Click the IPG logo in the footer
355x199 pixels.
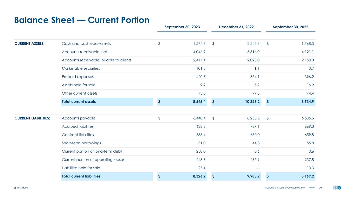point(337,188)
